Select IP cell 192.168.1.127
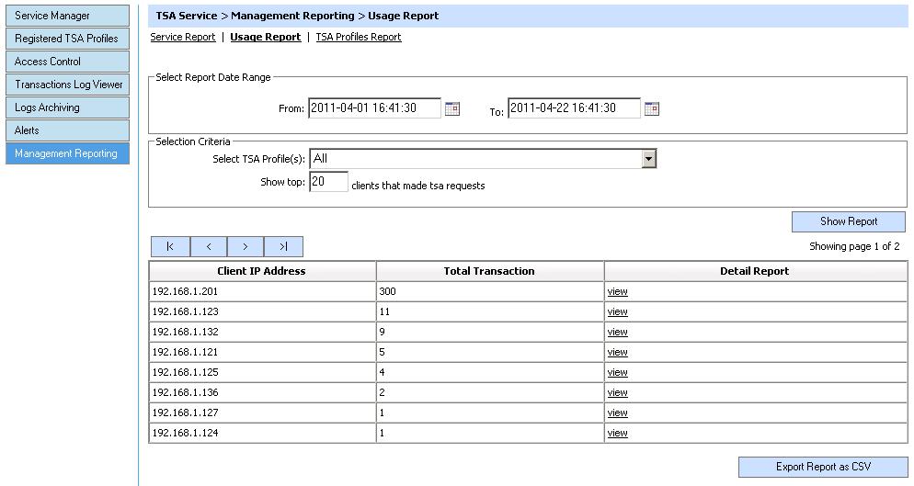Viewport: 914px width, 486px height. click(x=262, y=413)
